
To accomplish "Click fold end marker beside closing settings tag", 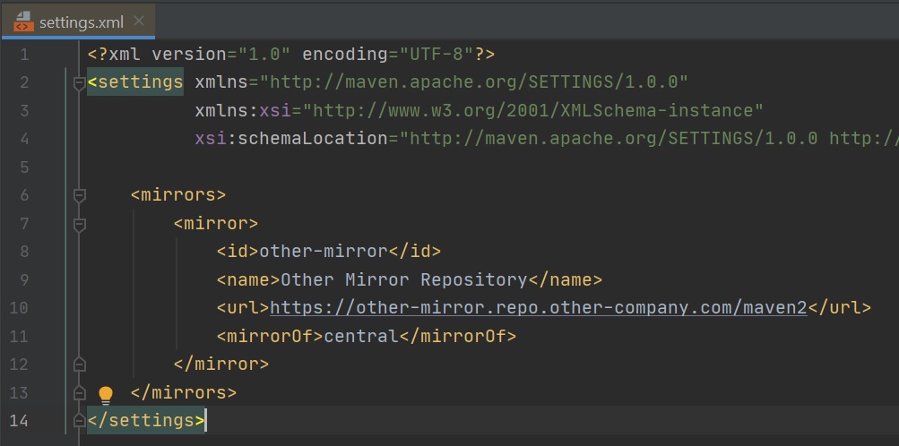I will pos(79,420).
